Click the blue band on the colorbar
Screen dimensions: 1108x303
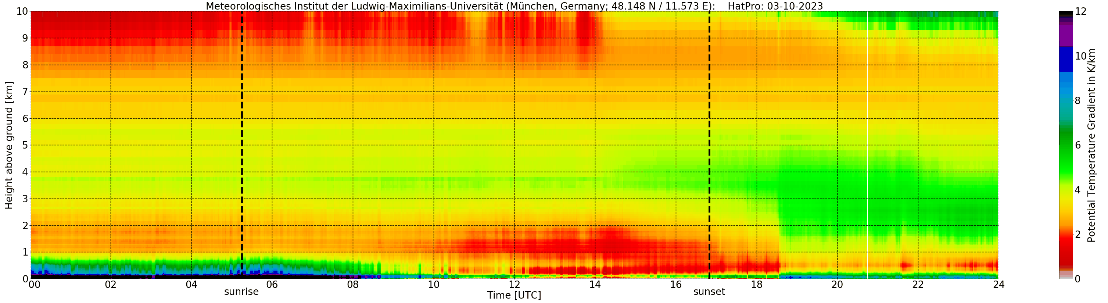tap(1066, 60)
